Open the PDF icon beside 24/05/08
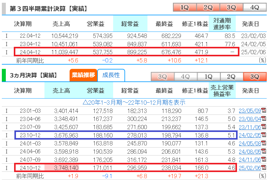271x180 pixels. (x=264, y=143)
